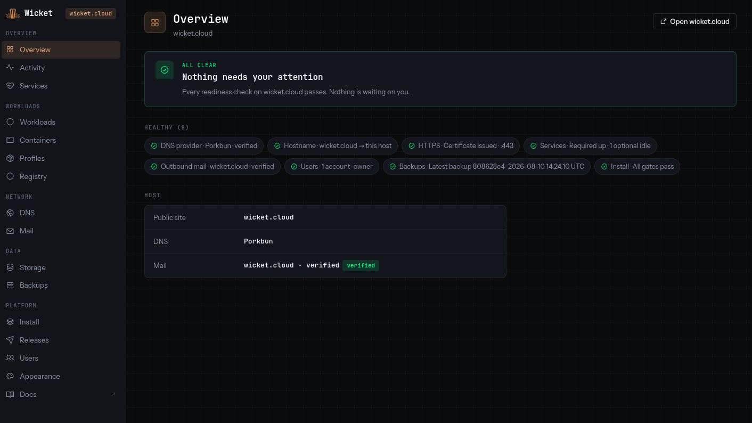Click the Docs book icon
The width and height of the screenshot is (752, 423).
[x=10, y=394]
